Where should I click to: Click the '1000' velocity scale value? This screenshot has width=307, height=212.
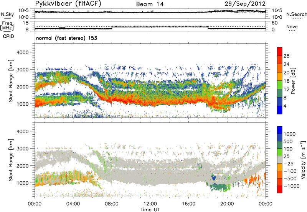[x=289, y=134]
